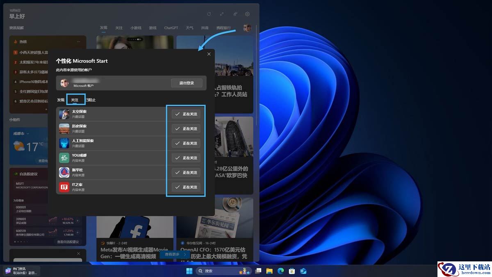Click the 历史探索 topic icon
Viewport: 492px width, 277px height.
[64, 128]
